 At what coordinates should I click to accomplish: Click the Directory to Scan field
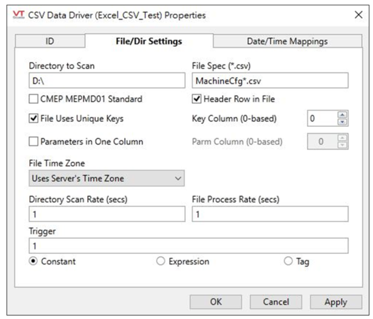point(107,81)
